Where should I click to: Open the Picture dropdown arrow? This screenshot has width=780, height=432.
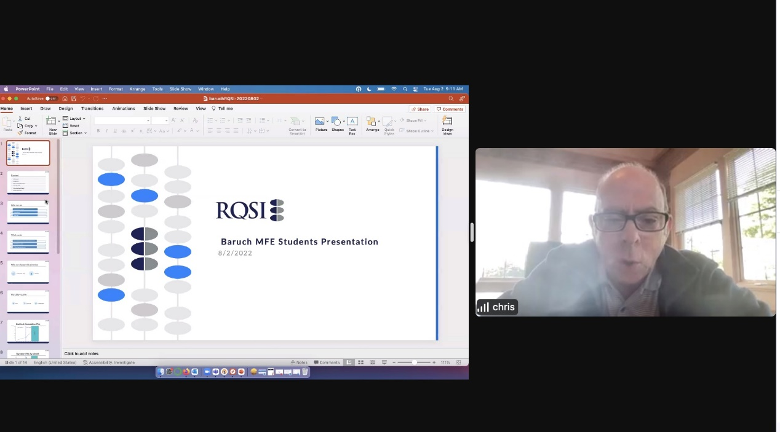click(x=327, y=121)
